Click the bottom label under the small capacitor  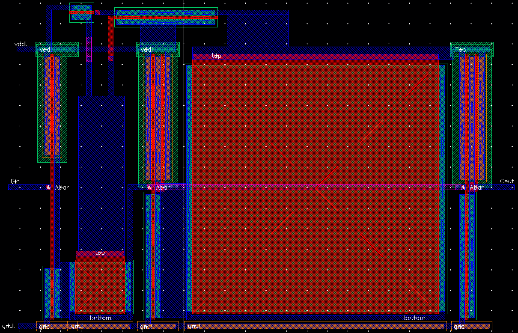click(x=101, y=318)
